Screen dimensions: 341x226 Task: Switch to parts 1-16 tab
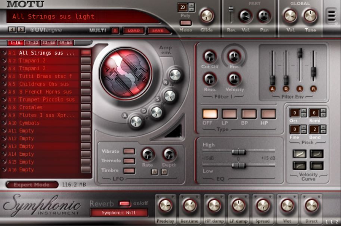(x=15, y=43)
